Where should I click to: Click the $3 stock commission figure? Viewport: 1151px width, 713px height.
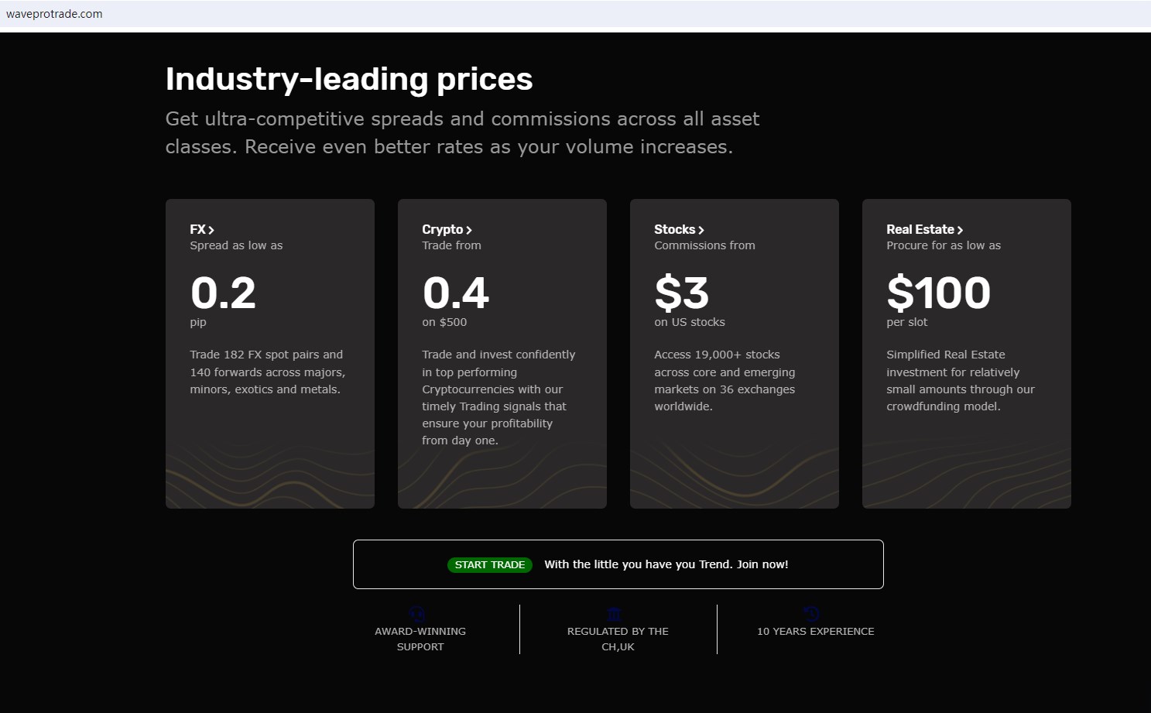point(681,293)
